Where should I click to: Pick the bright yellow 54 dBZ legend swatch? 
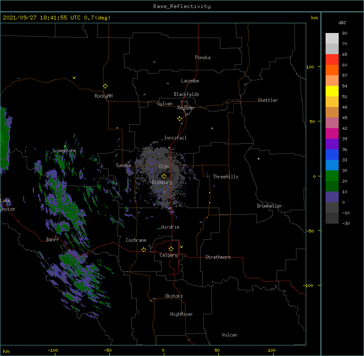332,91
